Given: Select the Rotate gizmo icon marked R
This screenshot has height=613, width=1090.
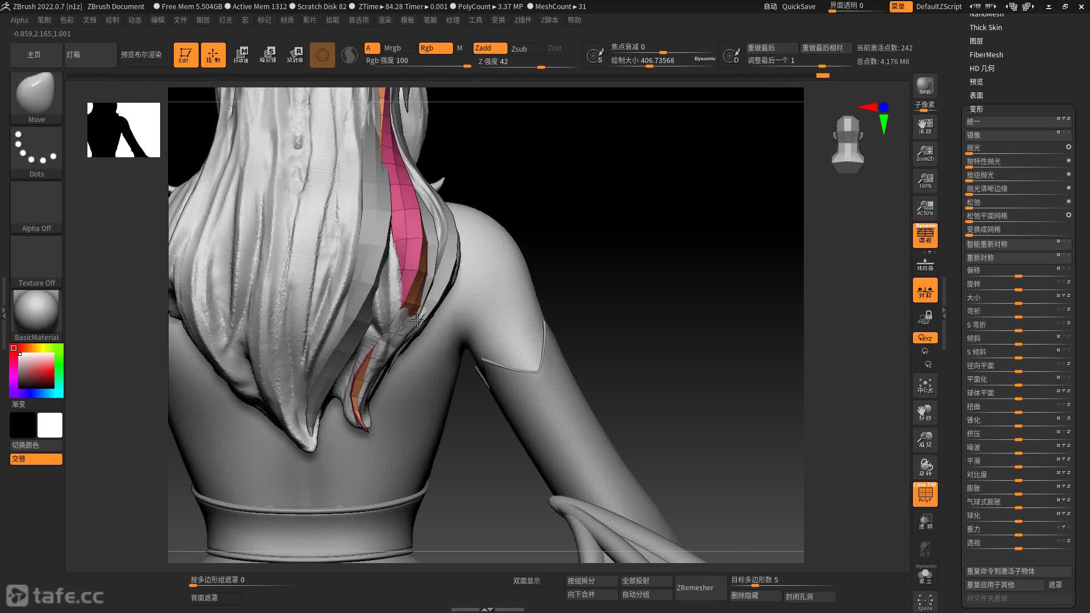Looking at the screenshot, I should click(295, 55).
